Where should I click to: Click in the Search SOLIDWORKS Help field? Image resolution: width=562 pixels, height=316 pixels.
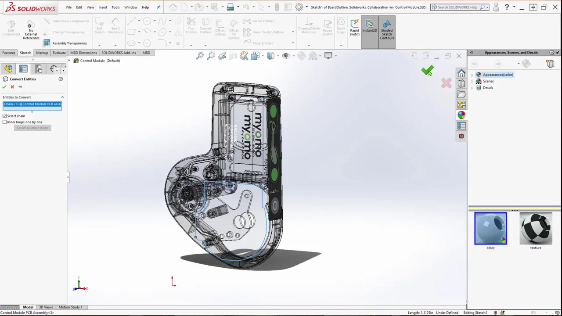[459, 7]
